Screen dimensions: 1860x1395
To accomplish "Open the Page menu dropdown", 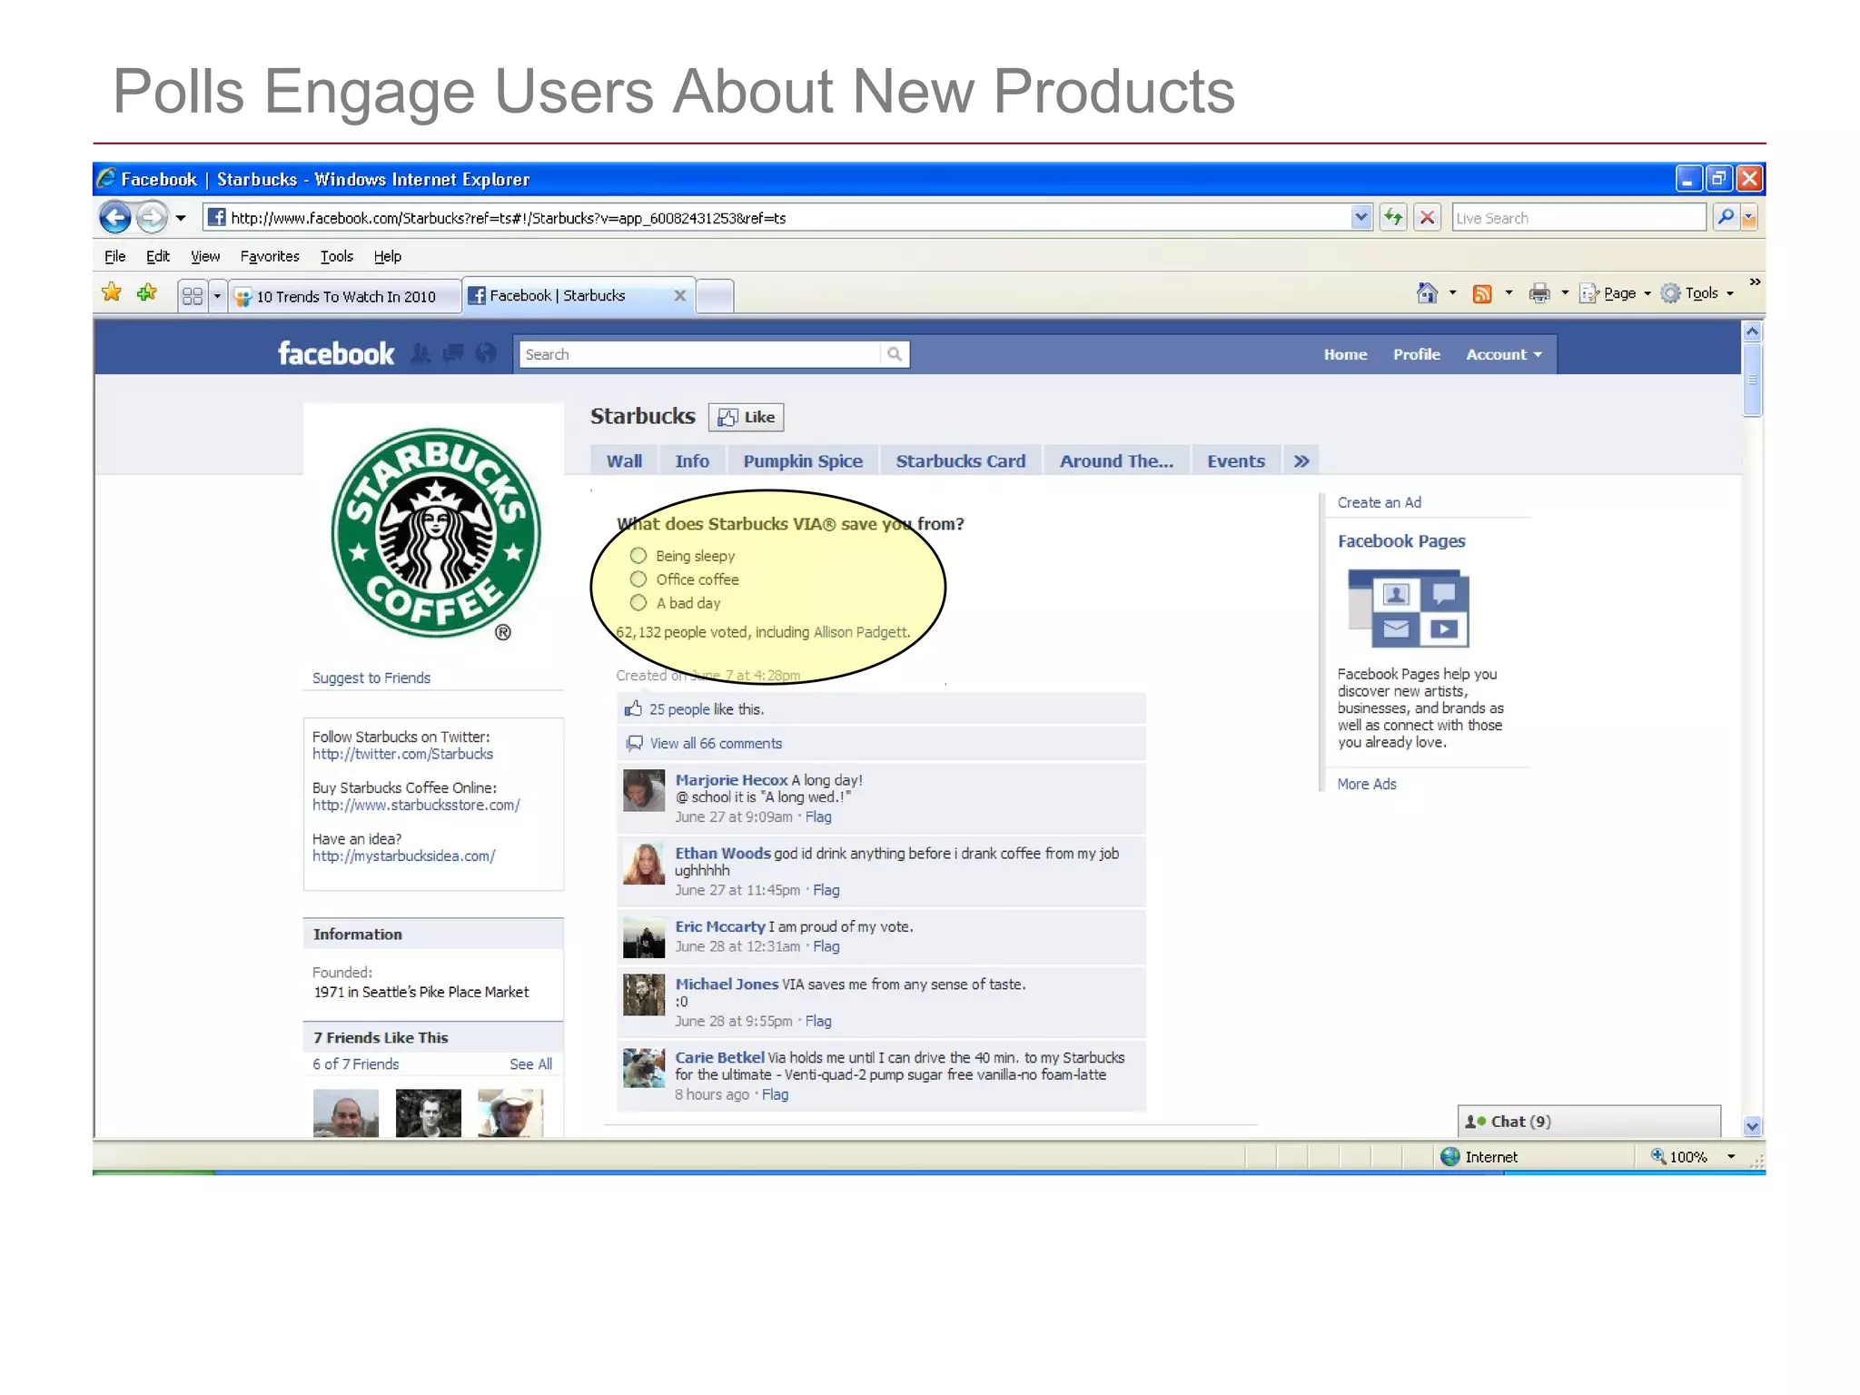I will point(1617,293).
